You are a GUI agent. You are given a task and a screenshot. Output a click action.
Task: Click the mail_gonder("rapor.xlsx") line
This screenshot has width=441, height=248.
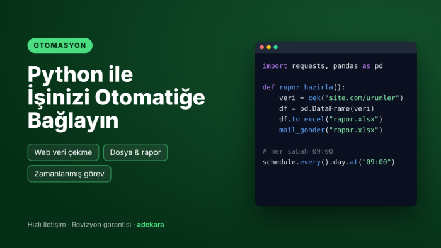coord(331,130)
